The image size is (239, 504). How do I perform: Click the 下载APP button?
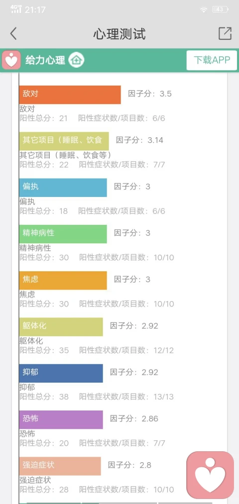tap(212, 60)
